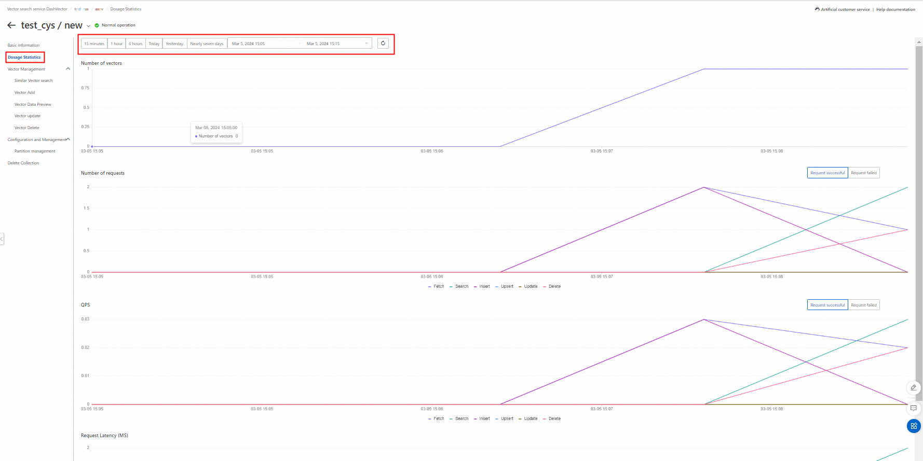Show failed requests in QPS chart
This screenshot has width=923, height=461.
[x=864, y=305]
